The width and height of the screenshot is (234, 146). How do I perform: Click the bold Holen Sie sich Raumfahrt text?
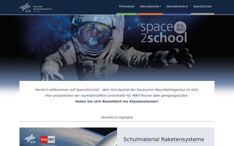(x=117, y=102)
